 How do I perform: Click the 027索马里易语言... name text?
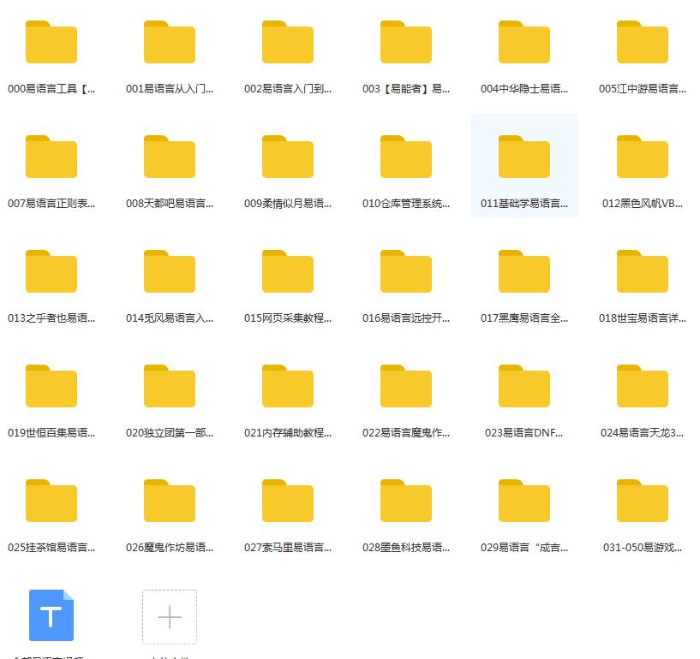288,547
